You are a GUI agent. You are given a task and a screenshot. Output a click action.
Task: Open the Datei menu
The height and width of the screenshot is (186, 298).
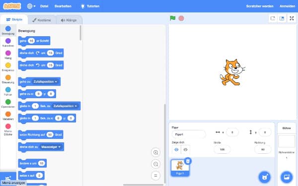(x=44, y=6)
